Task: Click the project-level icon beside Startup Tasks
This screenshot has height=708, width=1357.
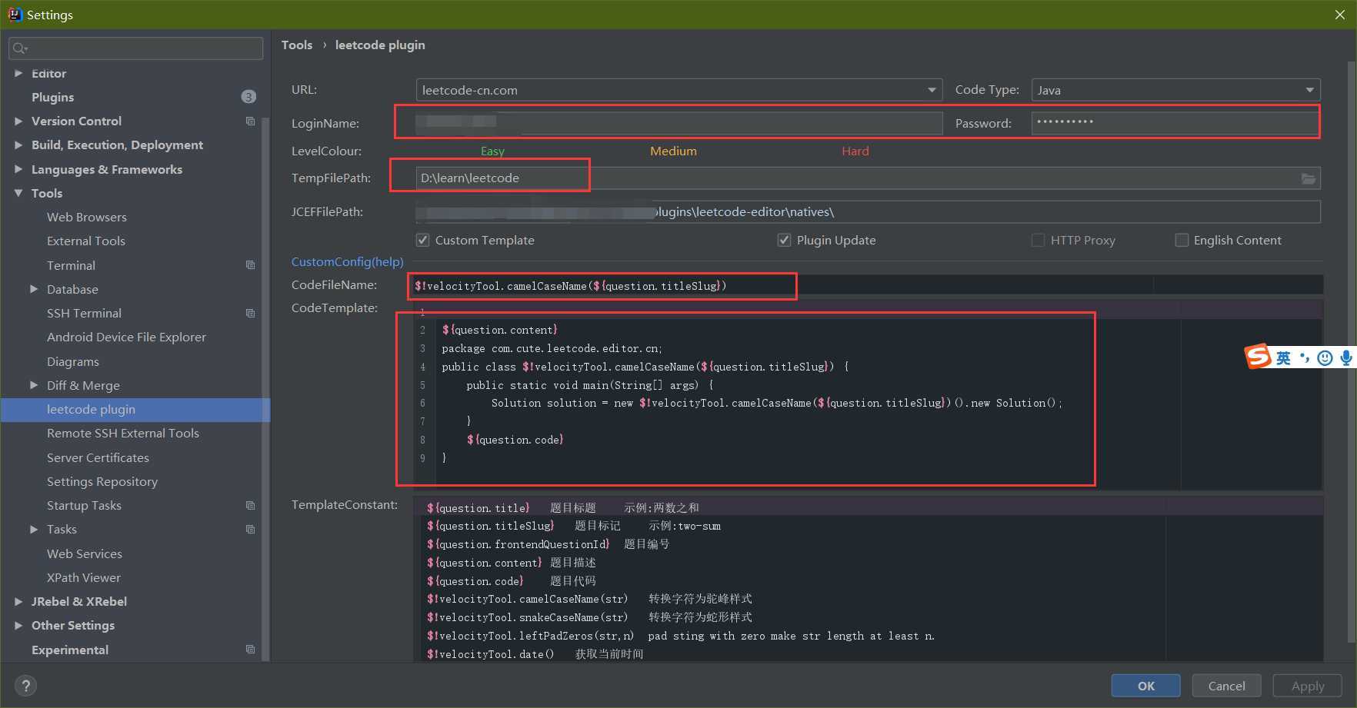Action: (250, 505)
